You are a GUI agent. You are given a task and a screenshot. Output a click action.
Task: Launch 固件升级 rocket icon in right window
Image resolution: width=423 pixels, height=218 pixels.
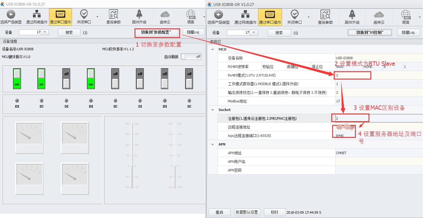click(x=352, y=14)
